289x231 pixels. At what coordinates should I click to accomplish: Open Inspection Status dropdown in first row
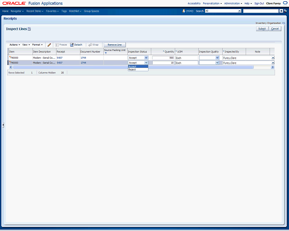pyautogui.click(x=146, y=58)
